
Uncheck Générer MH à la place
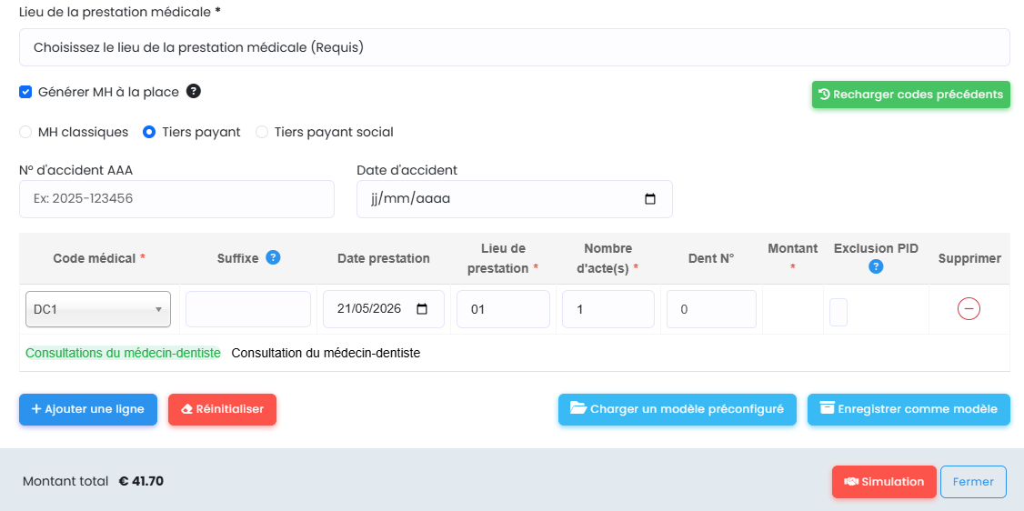[25, 92]
